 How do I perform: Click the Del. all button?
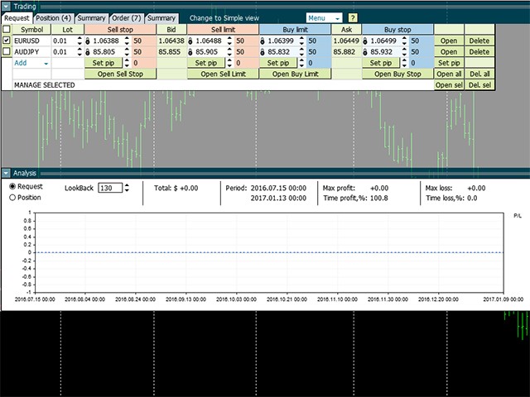pyautogui.click(x=479, y=74)
